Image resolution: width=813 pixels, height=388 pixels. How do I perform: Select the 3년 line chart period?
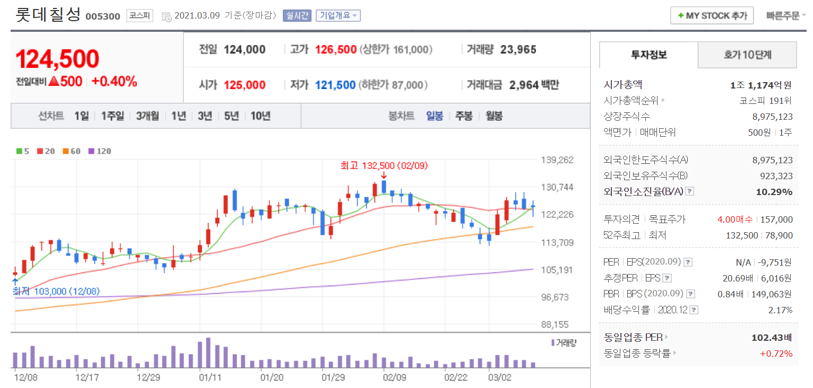coord(205,116)
